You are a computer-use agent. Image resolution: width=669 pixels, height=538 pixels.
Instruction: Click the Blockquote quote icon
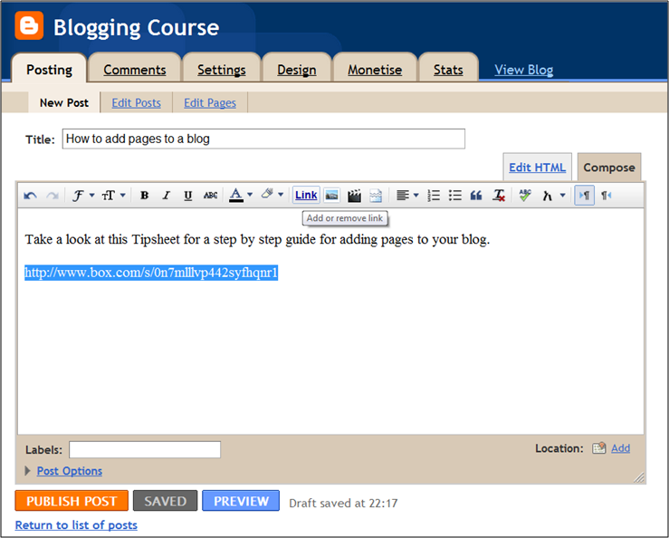tap(476, 196)
